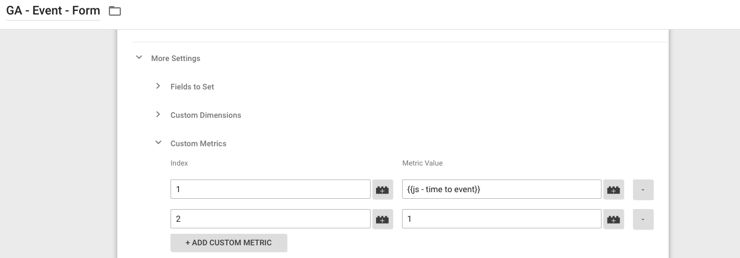Edit the js - time to event value field
The image size is (740, 258).
pyautogui.click(x=502, y=189)
